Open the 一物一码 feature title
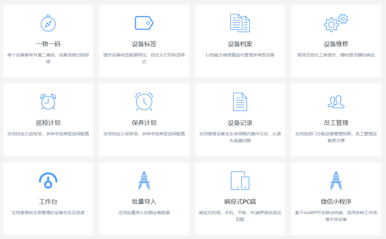Viewport: 386px width, 239px height. 48,43
